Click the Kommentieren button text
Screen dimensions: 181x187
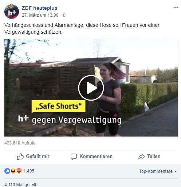coord(96,156)
